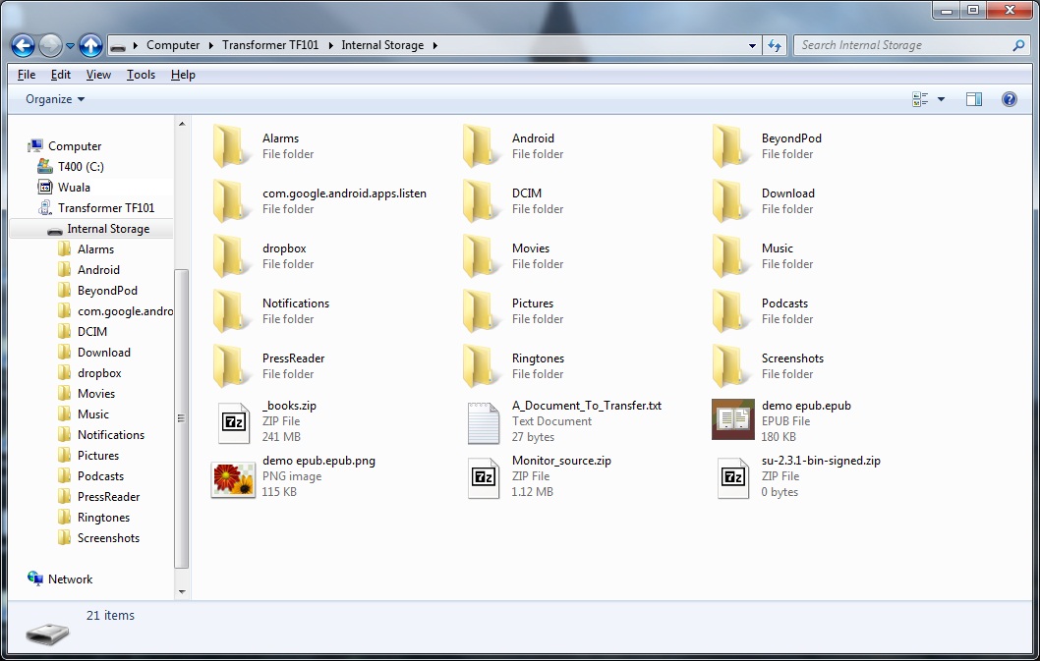Select T400 (C:) drive in sidebar
This screenshot has height=661, width=1040.
[x=80, y=167]
